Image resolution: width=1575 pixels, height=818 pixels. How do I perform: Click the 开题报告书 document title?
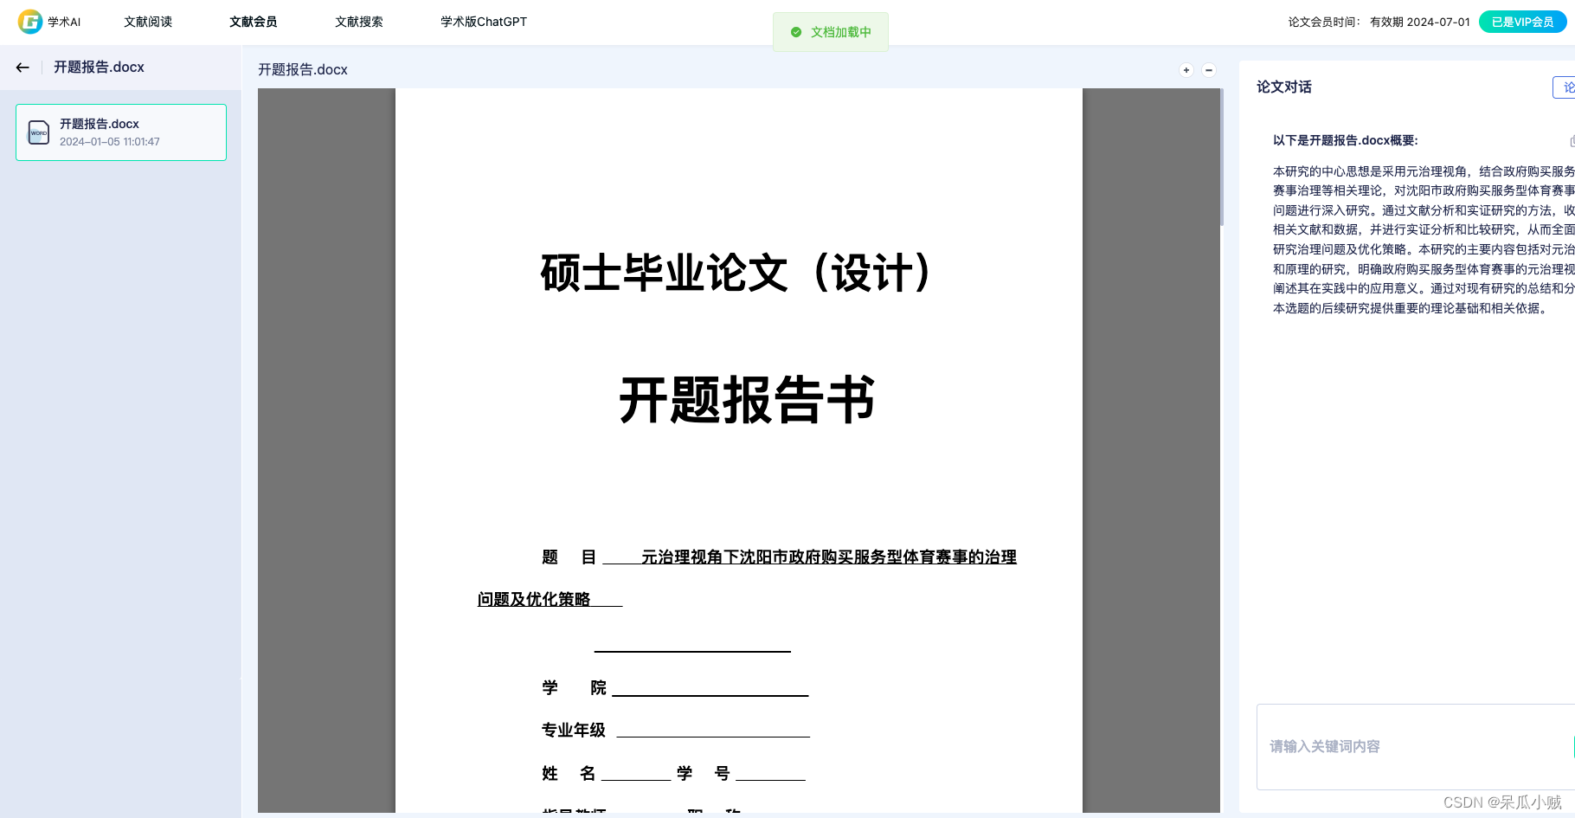pyautogui.click(x=748, y=400)
